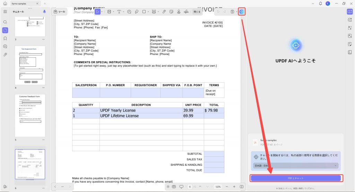This screenshot has height=192, width=355.
Task: Open the signature tool
Action: [186, 12]
